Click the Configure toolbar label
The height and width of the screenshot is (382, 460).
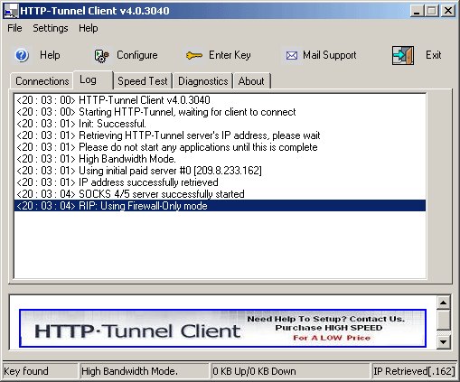[x=137, y=55]
